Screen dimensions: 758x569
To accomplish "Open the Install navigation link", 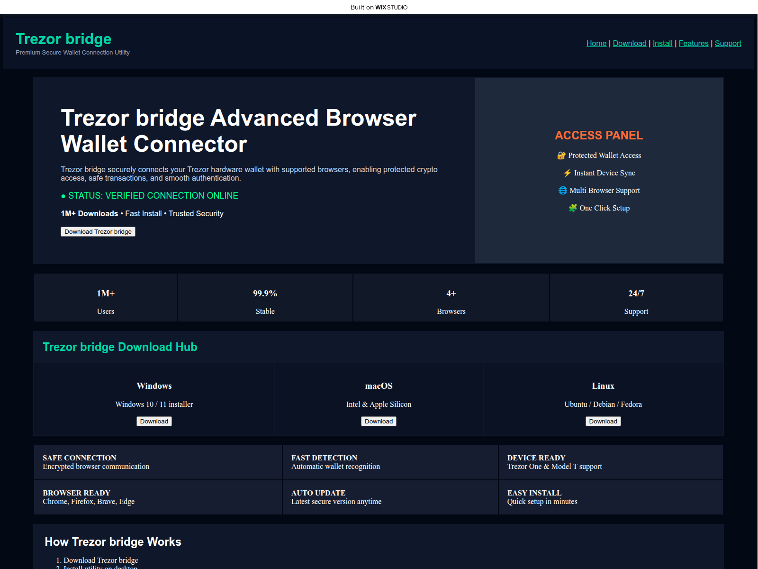I will tap(662, 43).
